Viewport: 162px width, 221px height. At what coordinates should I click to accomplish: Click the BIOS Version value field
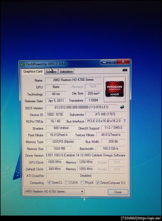[x=82, y=107]
